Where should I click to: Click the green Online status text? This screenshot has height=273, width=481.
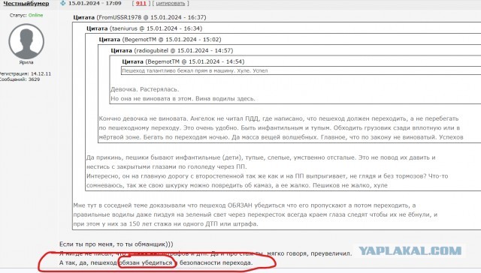(35, 15)
